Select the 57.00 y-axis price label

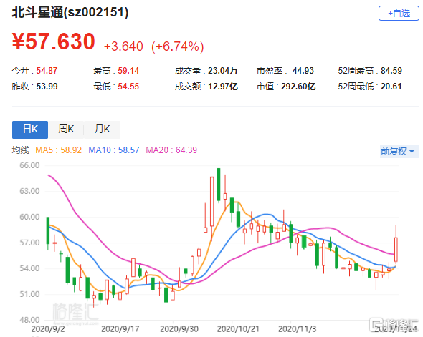click(29, 243)
